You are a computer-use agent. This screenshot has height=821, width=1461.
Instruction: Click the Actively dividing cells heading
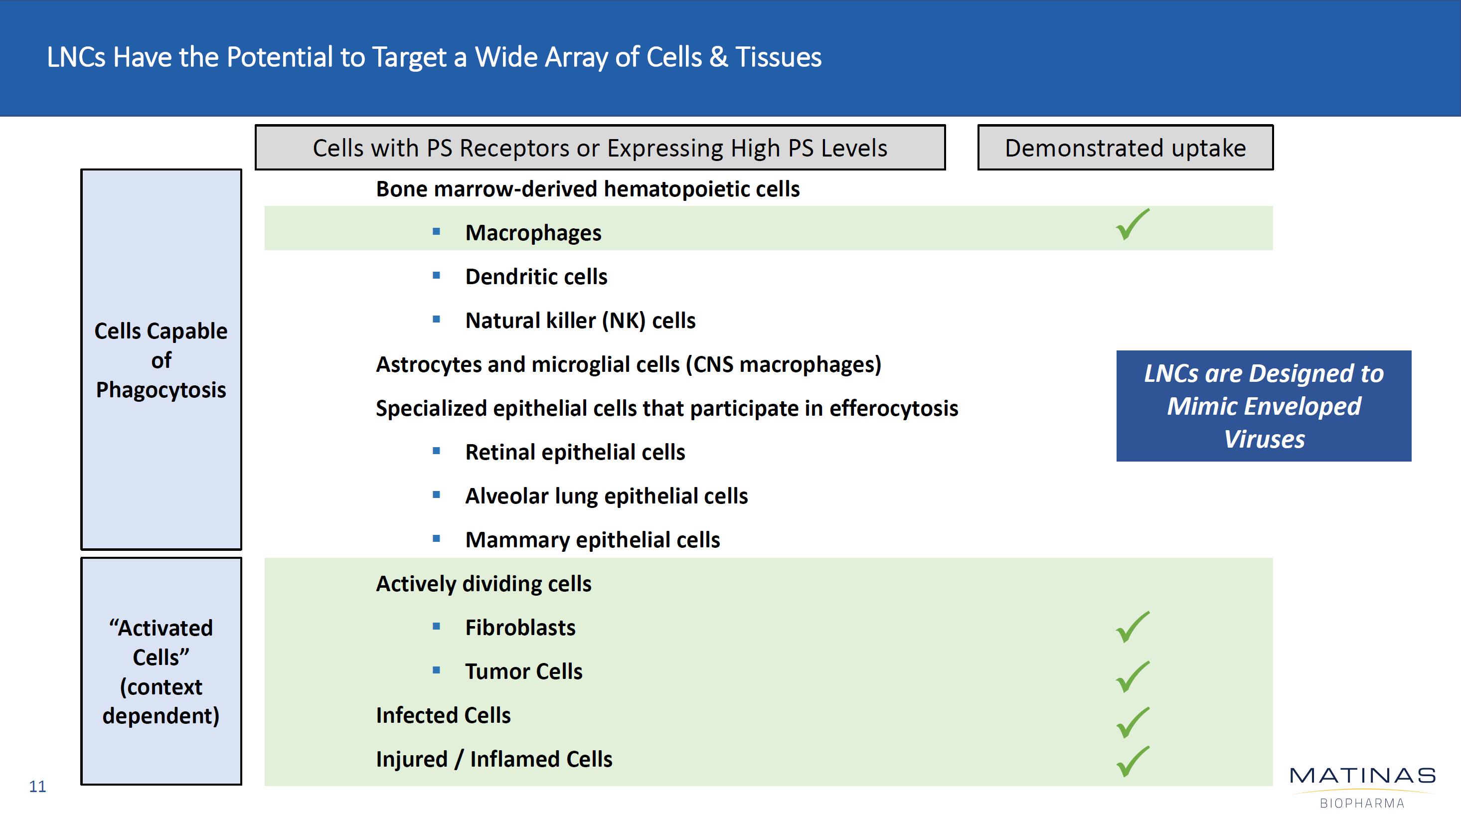tap(483, 584)
